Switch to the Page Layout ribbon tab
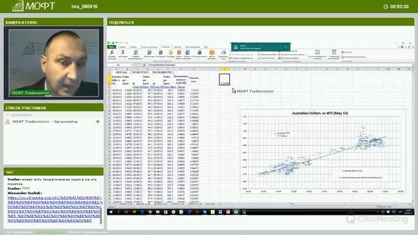This screenshot has height=235, width=418. coord(149,47)
